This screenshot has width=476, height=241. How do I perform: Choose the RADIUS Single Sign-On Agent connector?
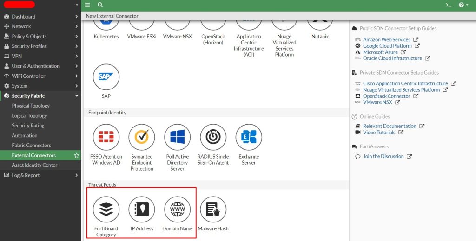(213, 137)
